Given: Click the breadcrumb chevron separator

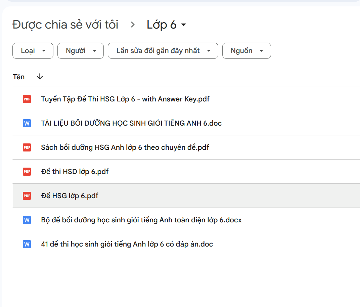Looking at the screenshot, I should [133, 25].
